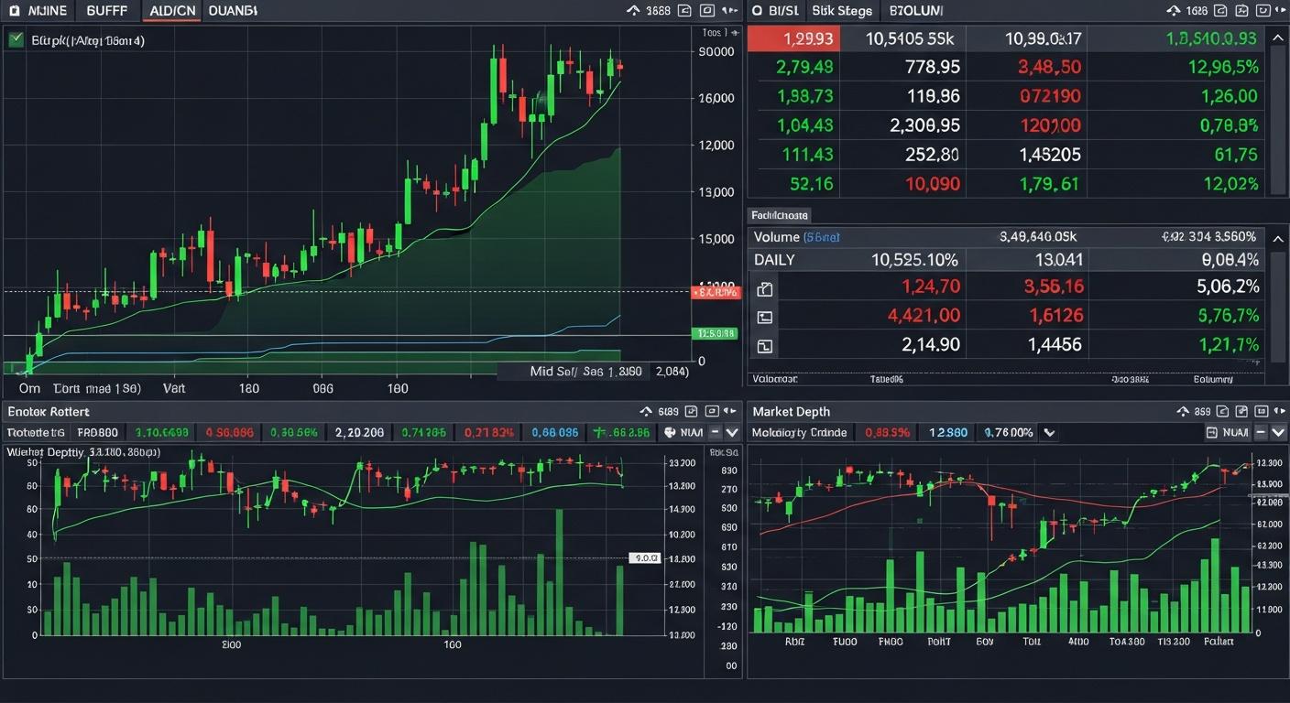The height and width of the screenshot is (703, 1290).
Task: Switch to the BUFF tab
Action: pyautogui.click(x=107, y=10)
